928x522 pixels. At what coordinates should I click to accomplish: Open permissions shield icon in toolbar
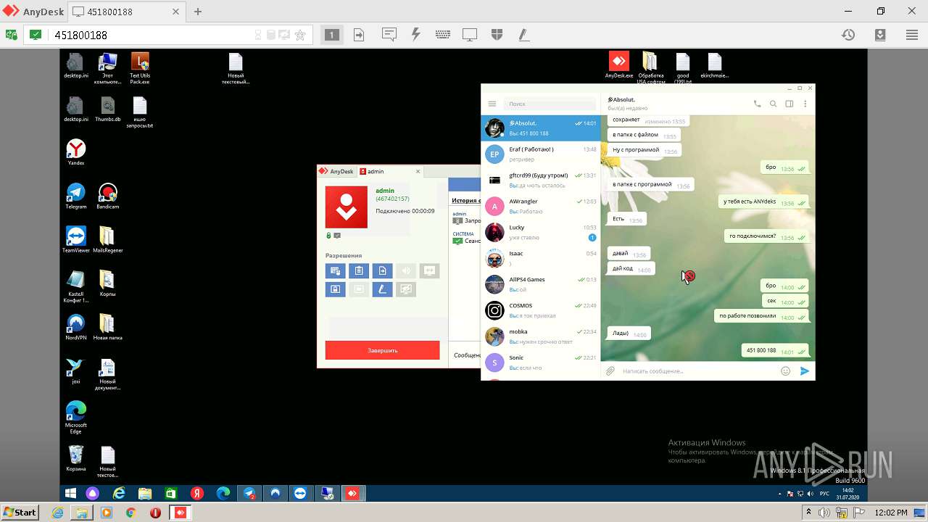point(497,35)
